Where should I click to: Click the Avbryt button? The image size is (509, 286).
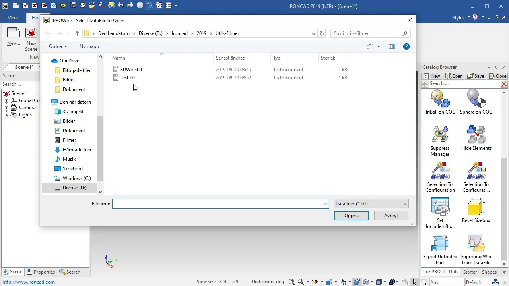[x=391, y=216]
